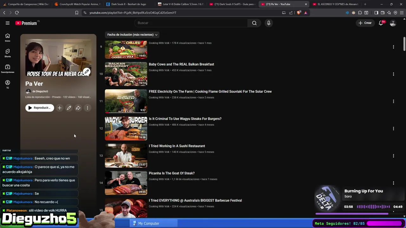The height and width of the screenshot is (228, 406).
Task: Open the YouTube hamburger guide menu
Action: [8, 23]
